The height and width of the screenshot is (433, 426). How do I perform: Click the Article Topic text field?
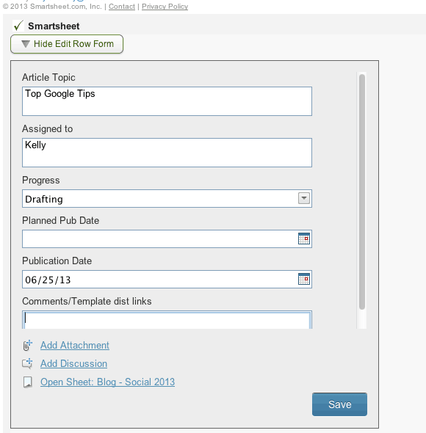[167, 101]
